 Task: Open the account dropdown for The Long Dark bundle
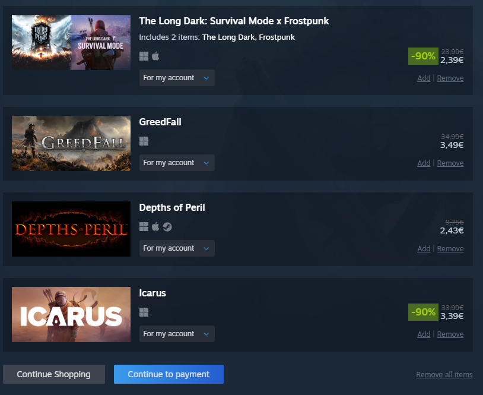click(177, 78)
